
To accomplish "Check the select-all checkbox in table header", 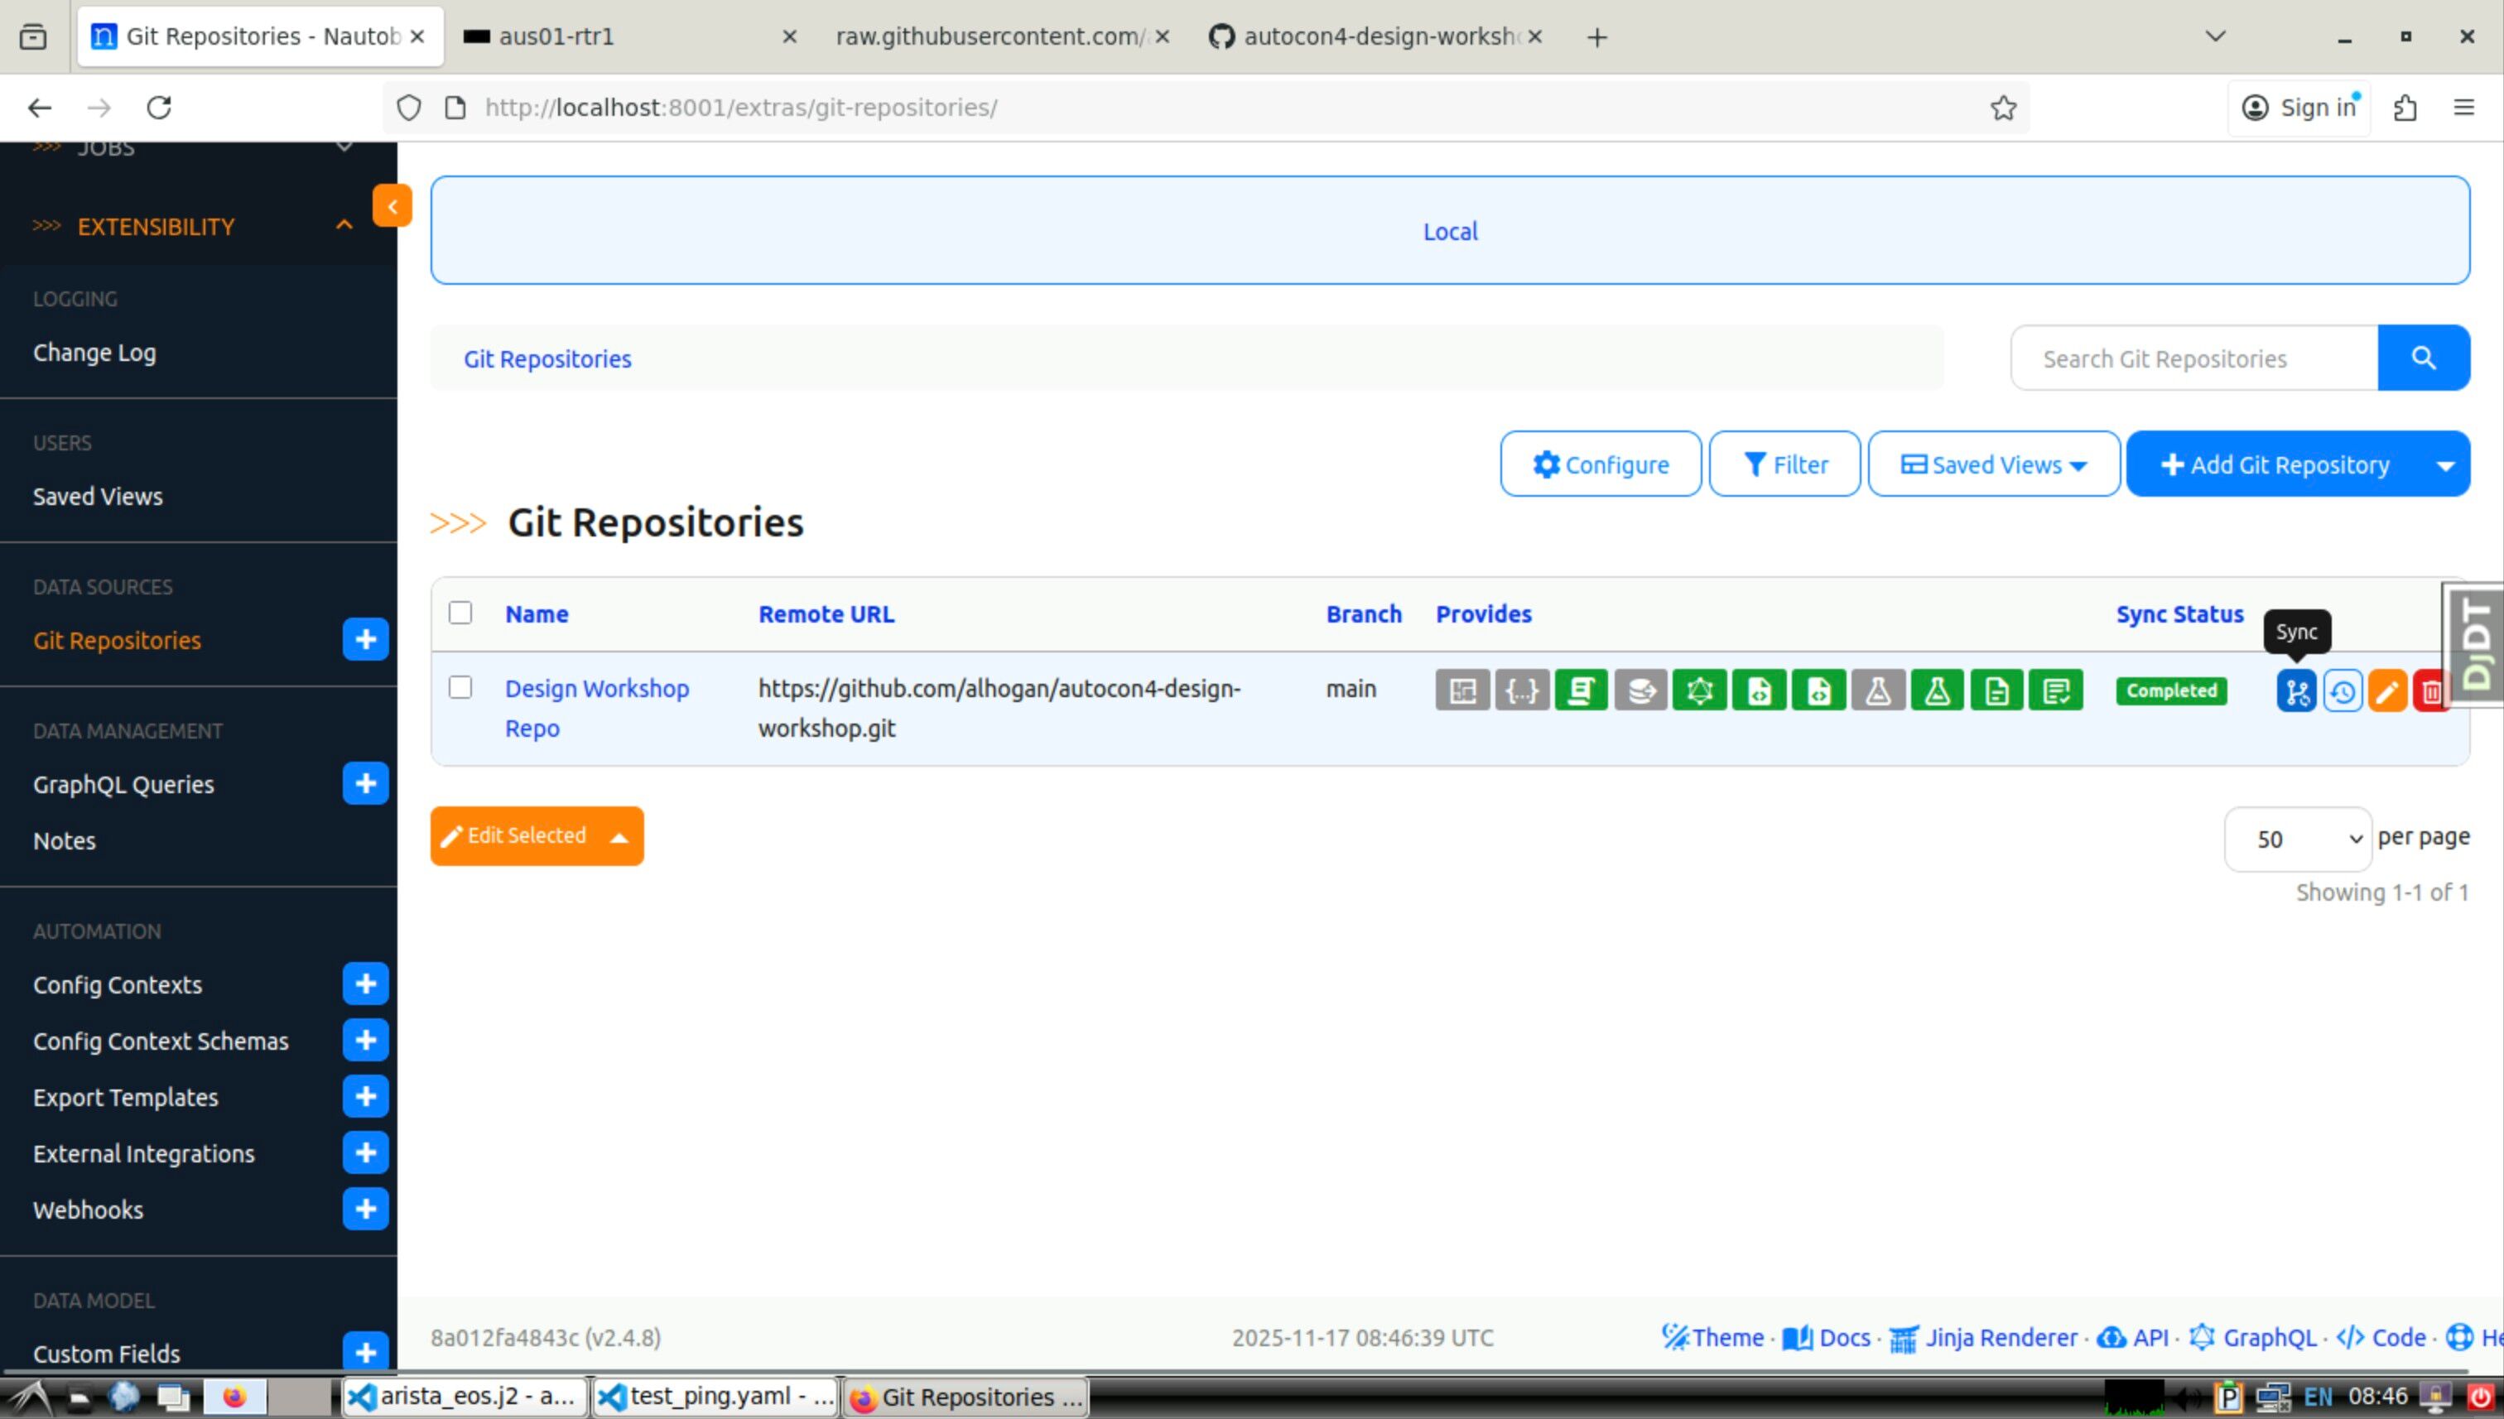I will (460, 612).
